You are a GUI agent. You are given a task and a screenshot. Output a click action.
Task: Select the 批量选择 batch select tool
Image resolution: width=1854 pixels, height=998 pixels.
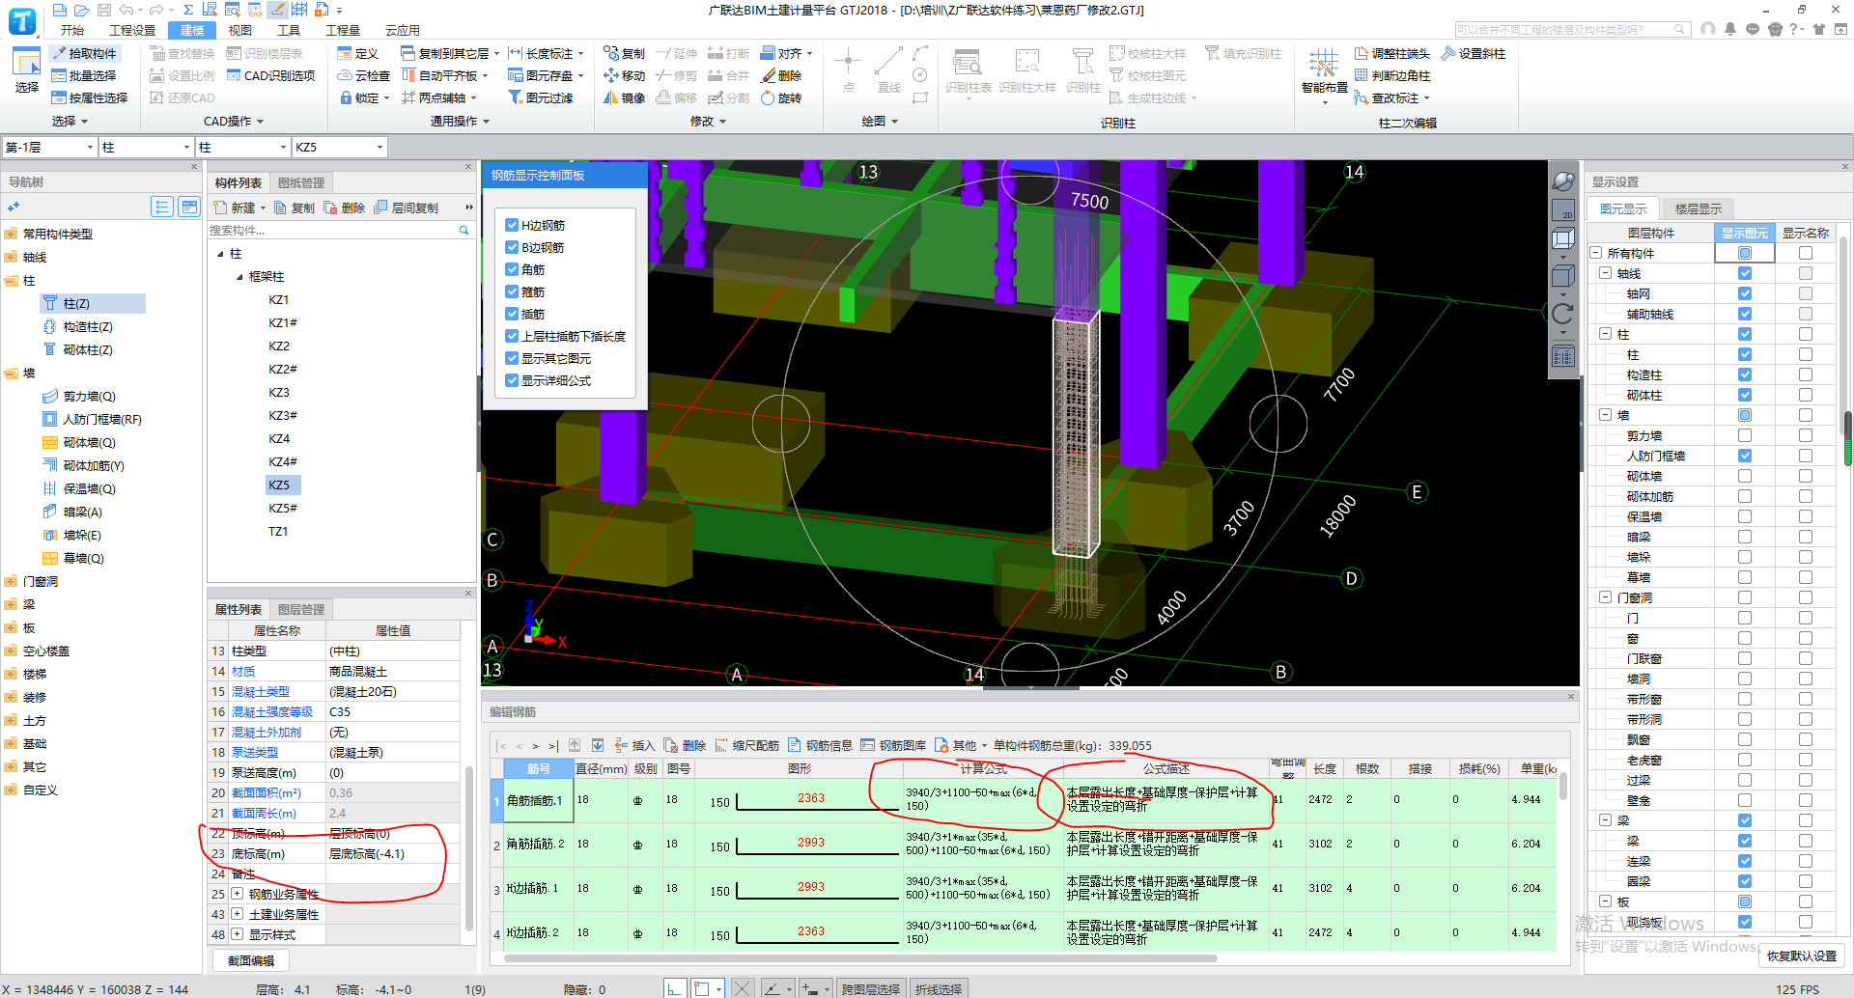pos(84,75)
